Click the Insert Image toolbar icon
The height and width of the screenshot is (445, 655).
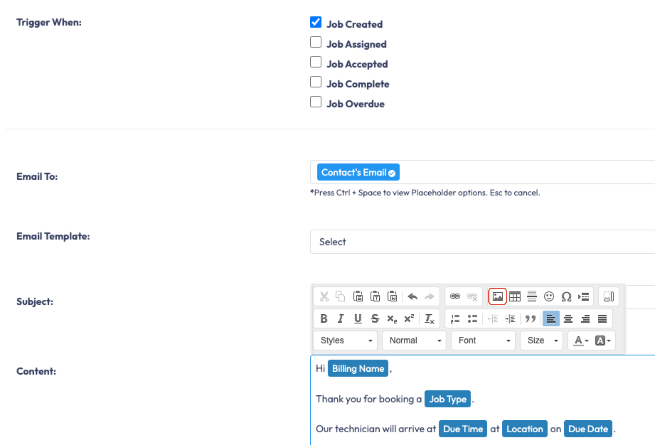tap(497, 297)
